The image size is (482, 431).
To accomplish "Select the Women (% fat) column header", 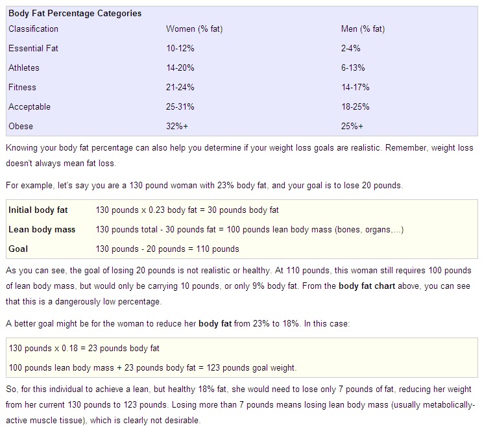I will pos(194,29).
